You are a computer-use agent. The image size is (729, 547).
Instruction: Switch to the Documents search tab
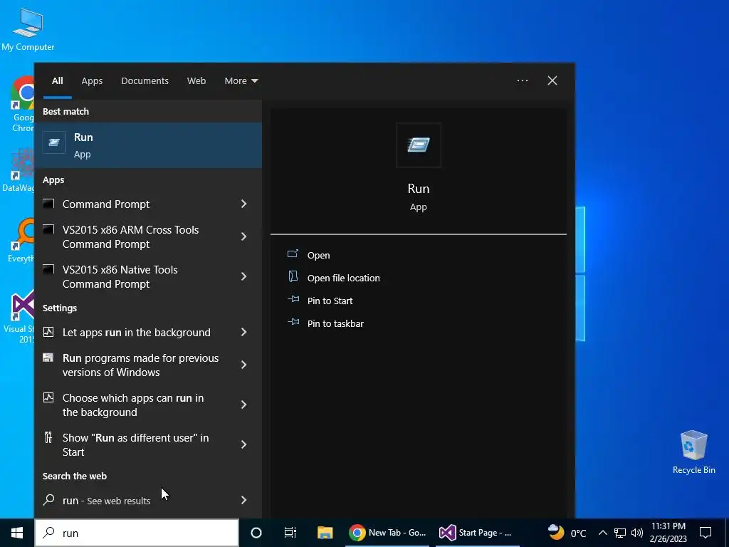click(x=145, y=81)
